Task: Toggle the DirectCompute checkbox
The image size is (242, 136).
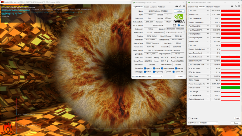Action: 162,69
